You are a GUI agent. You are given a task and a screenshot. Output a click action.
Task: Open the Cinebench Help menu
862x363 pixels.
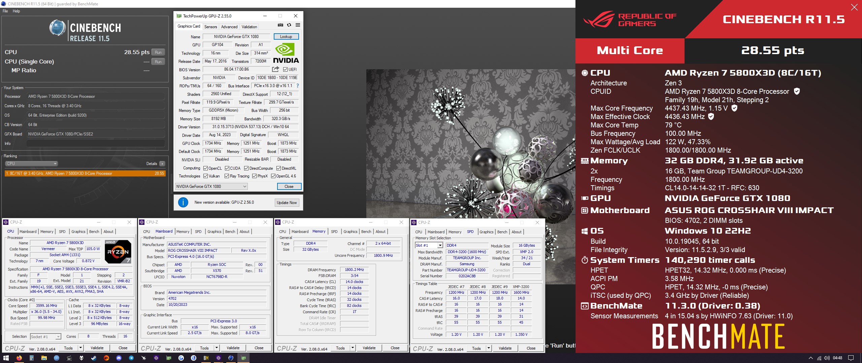[16, 11]
